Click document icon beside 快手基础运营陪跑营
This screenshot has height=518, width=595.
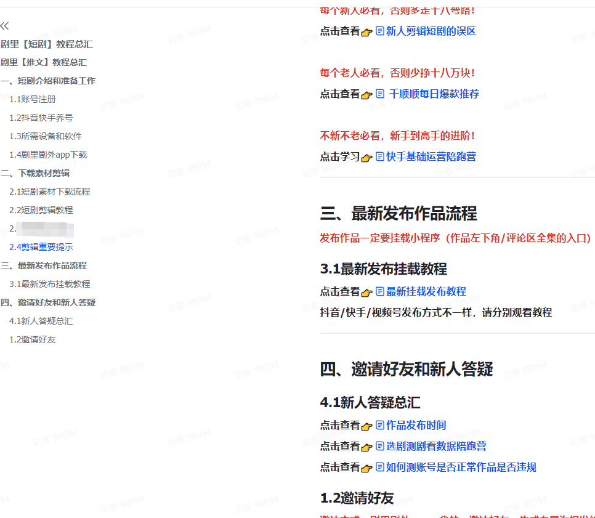380,156
